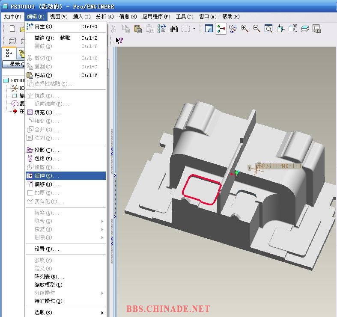The width and height of the screenshot is (337, 317).
Task: Open the 视图(V) menu
Action: coord(59,17)
